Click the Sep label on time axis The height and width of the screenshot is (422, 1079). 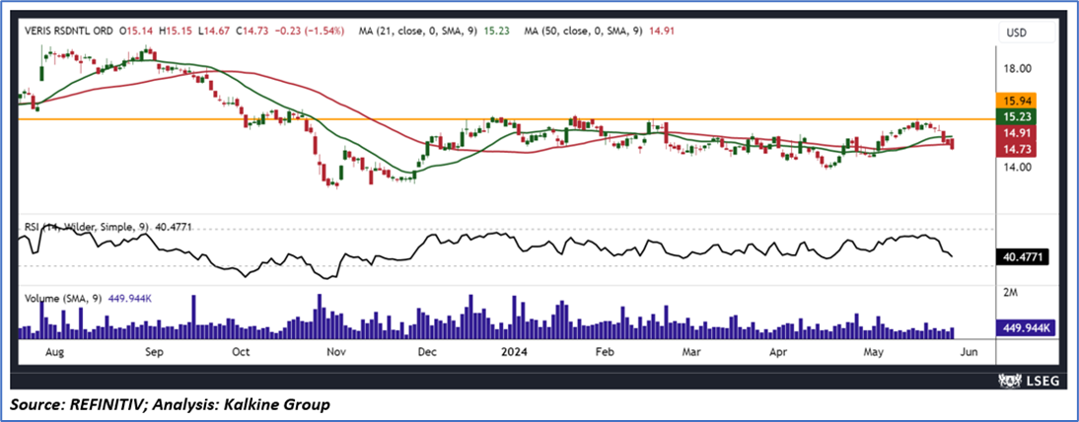pyautogui.click(x=154, y=352)
